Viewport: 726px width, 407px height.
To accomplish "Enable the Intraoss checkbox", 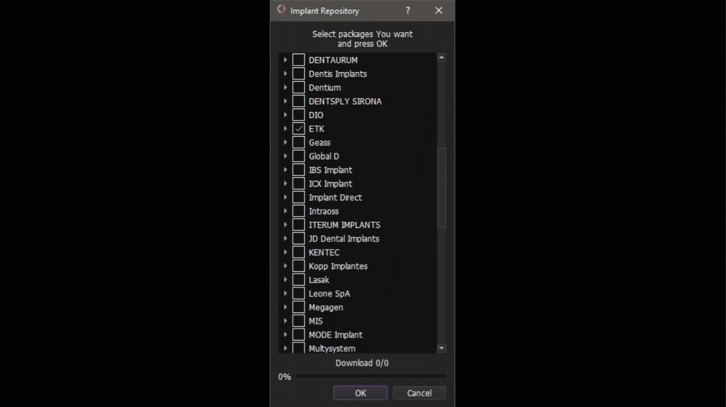I will (299, 211).
